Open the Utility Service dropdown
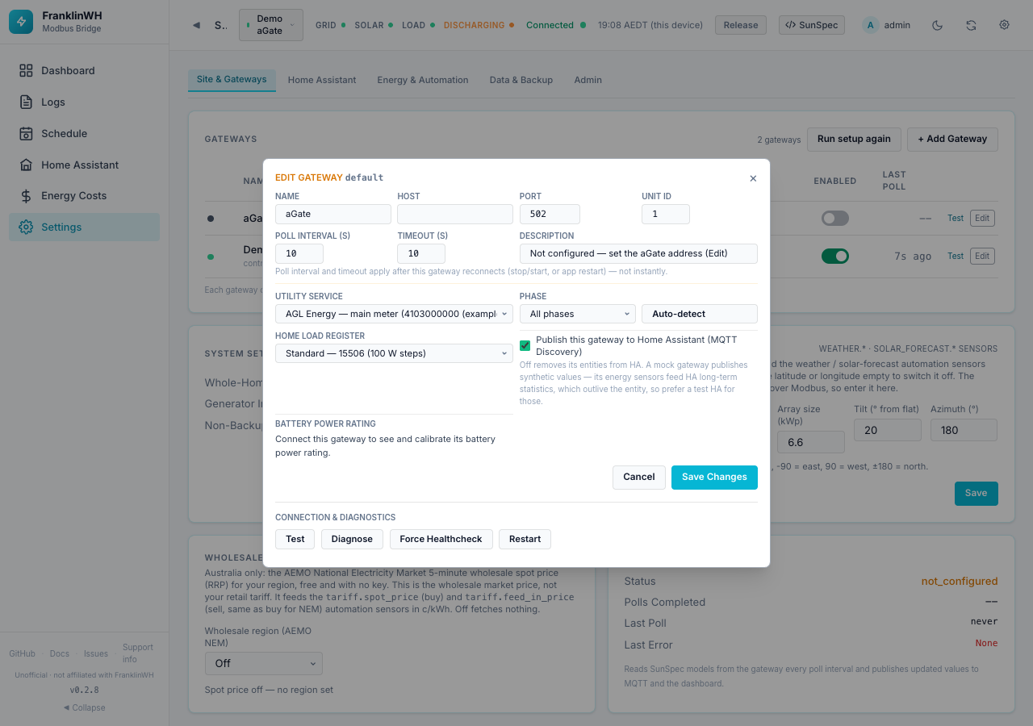The width and height of the screenshot is (1033, 726). pyautogui.click(x=394, y=314)
